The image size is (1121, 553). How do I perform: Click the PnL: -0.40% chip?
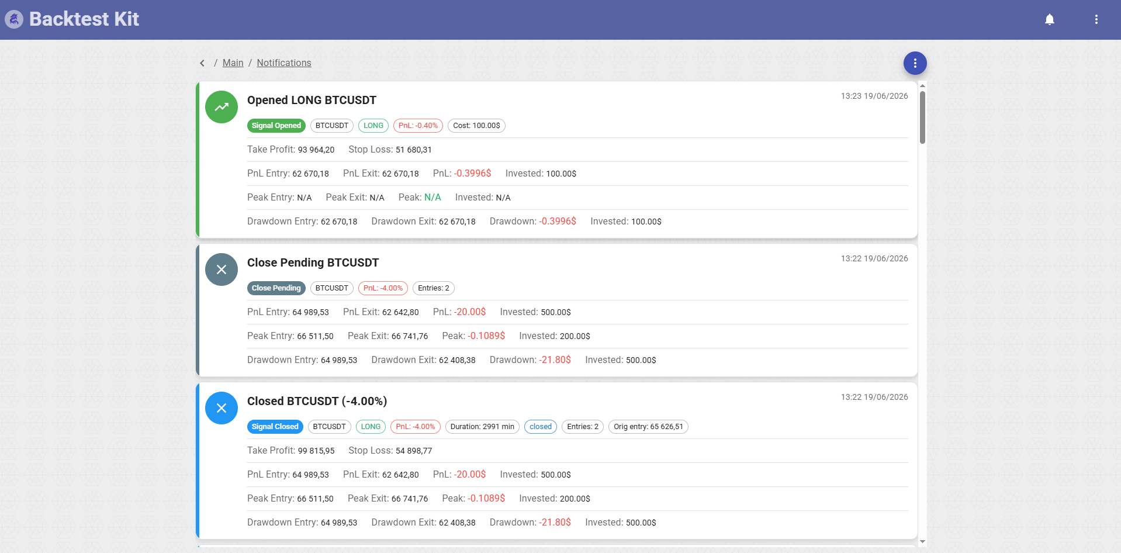418,126
